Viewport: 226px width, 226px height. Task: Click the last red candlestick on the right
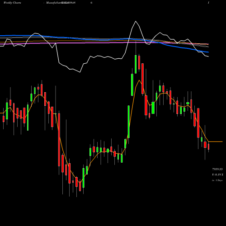pyautogui.click(x=208, y=146)
